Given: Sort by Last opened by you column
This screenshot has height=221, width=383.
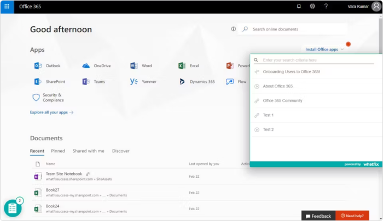Looking at the screenshot, I should (x=204, y=164).
